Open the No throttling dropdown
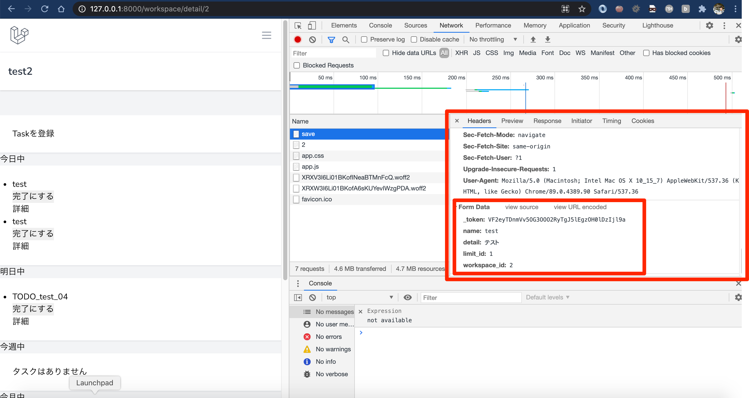This screenshot has width=749, height=398. (493, 40)
